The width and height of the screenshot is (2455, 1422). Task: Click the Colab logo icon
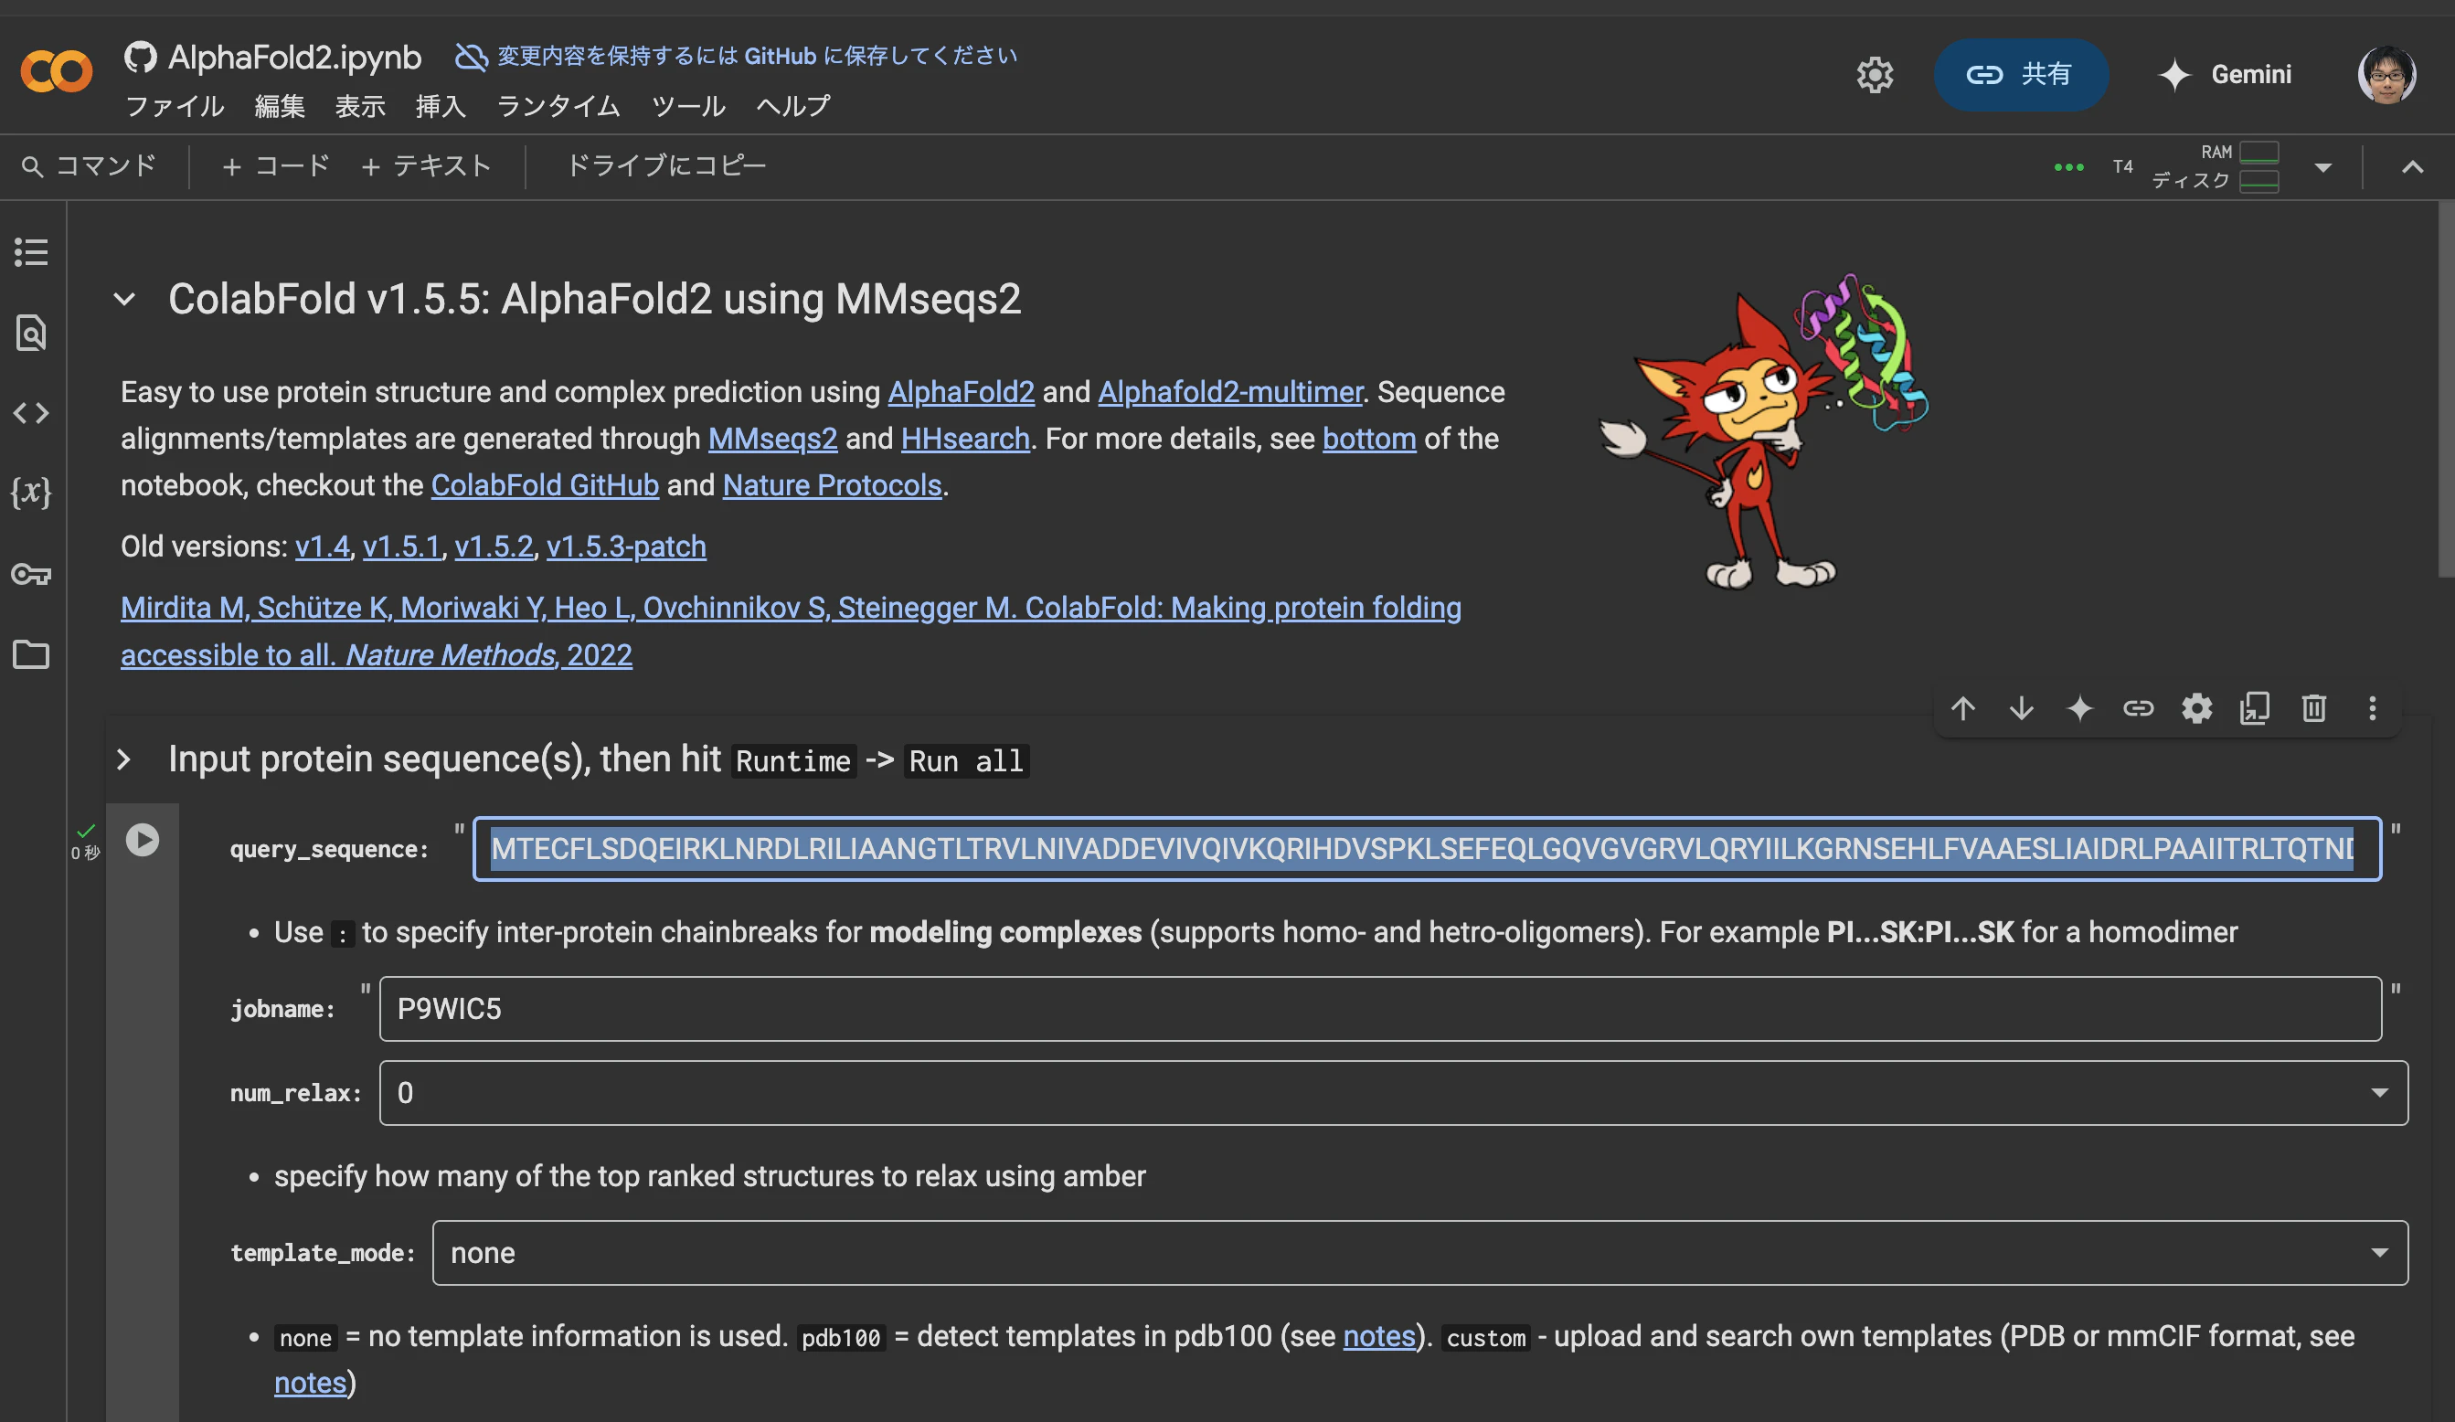tap(57, 71)
